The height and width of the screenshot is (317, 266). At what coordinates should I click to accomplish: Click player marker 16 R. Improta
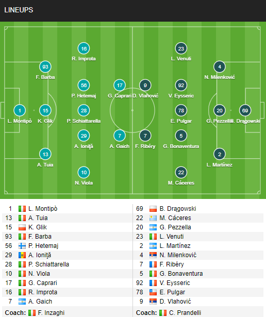pos(84,48)
